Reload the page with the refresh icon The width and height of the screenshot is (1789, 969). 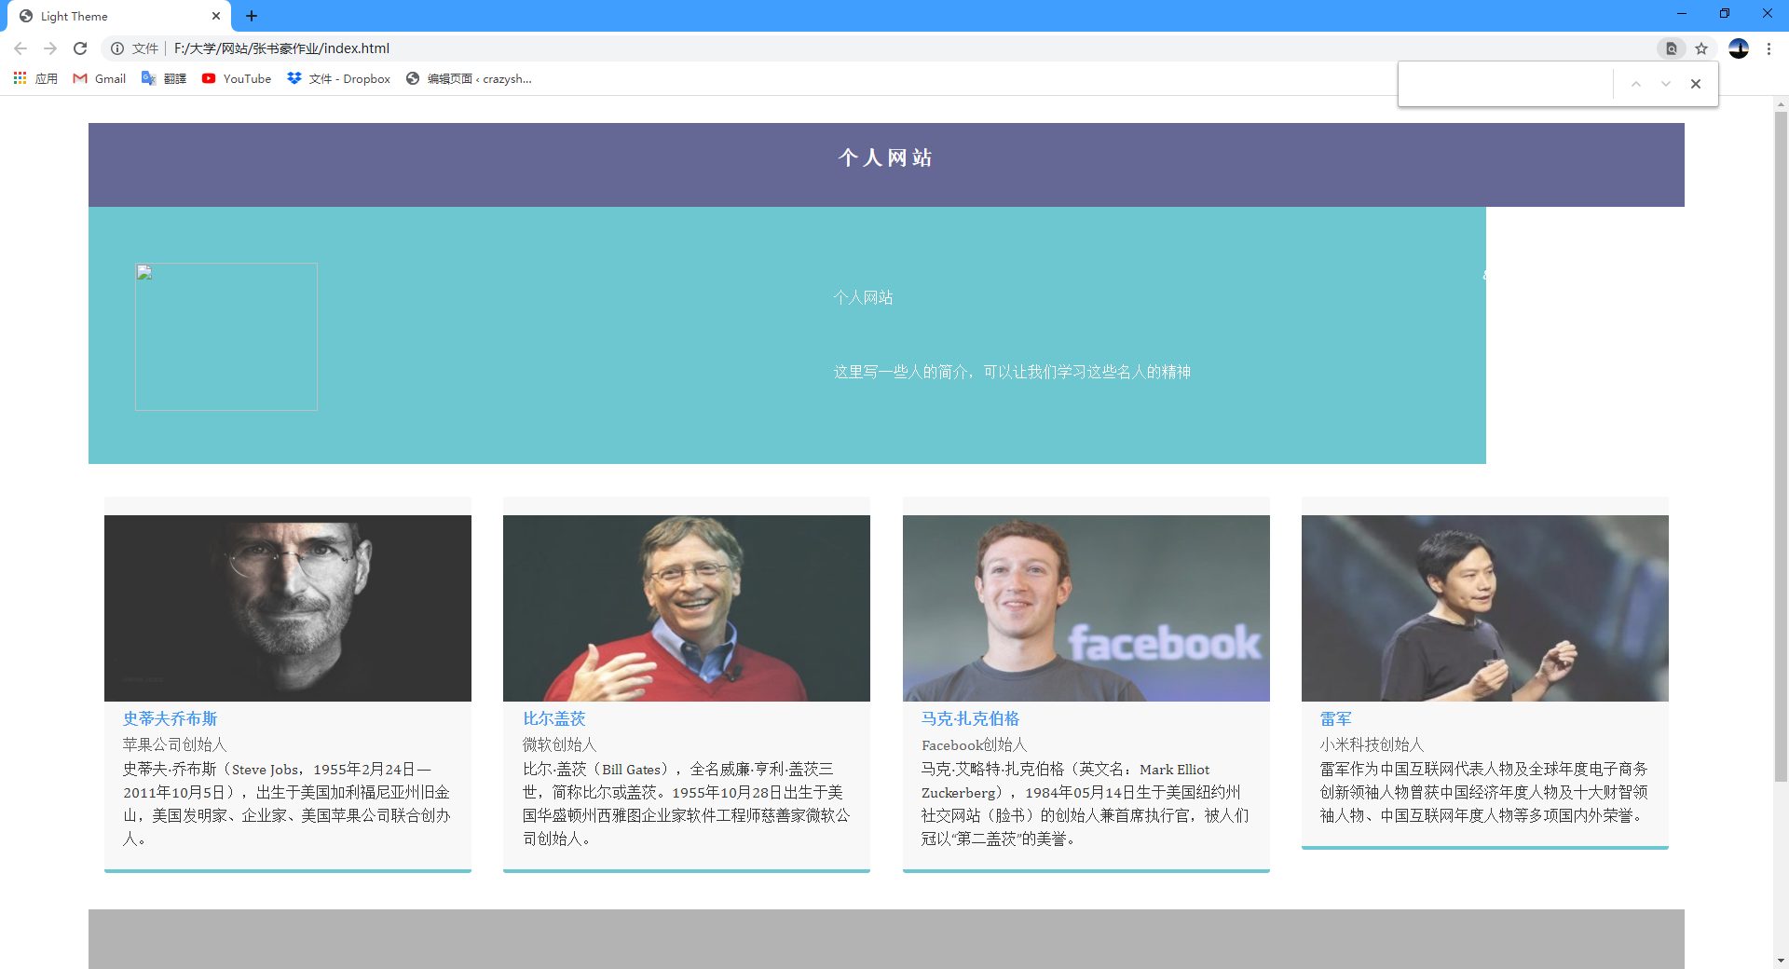click(80, 48)
